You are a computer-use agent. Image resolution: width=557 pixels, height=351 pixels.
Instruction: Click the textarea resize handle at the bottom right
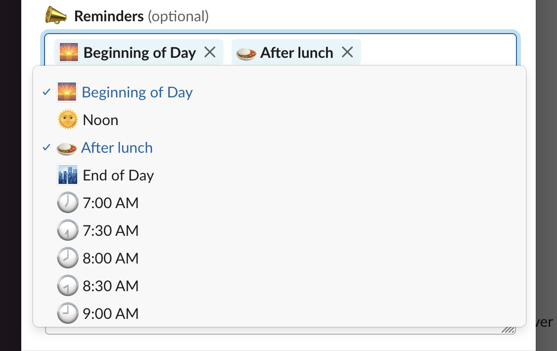508,330
